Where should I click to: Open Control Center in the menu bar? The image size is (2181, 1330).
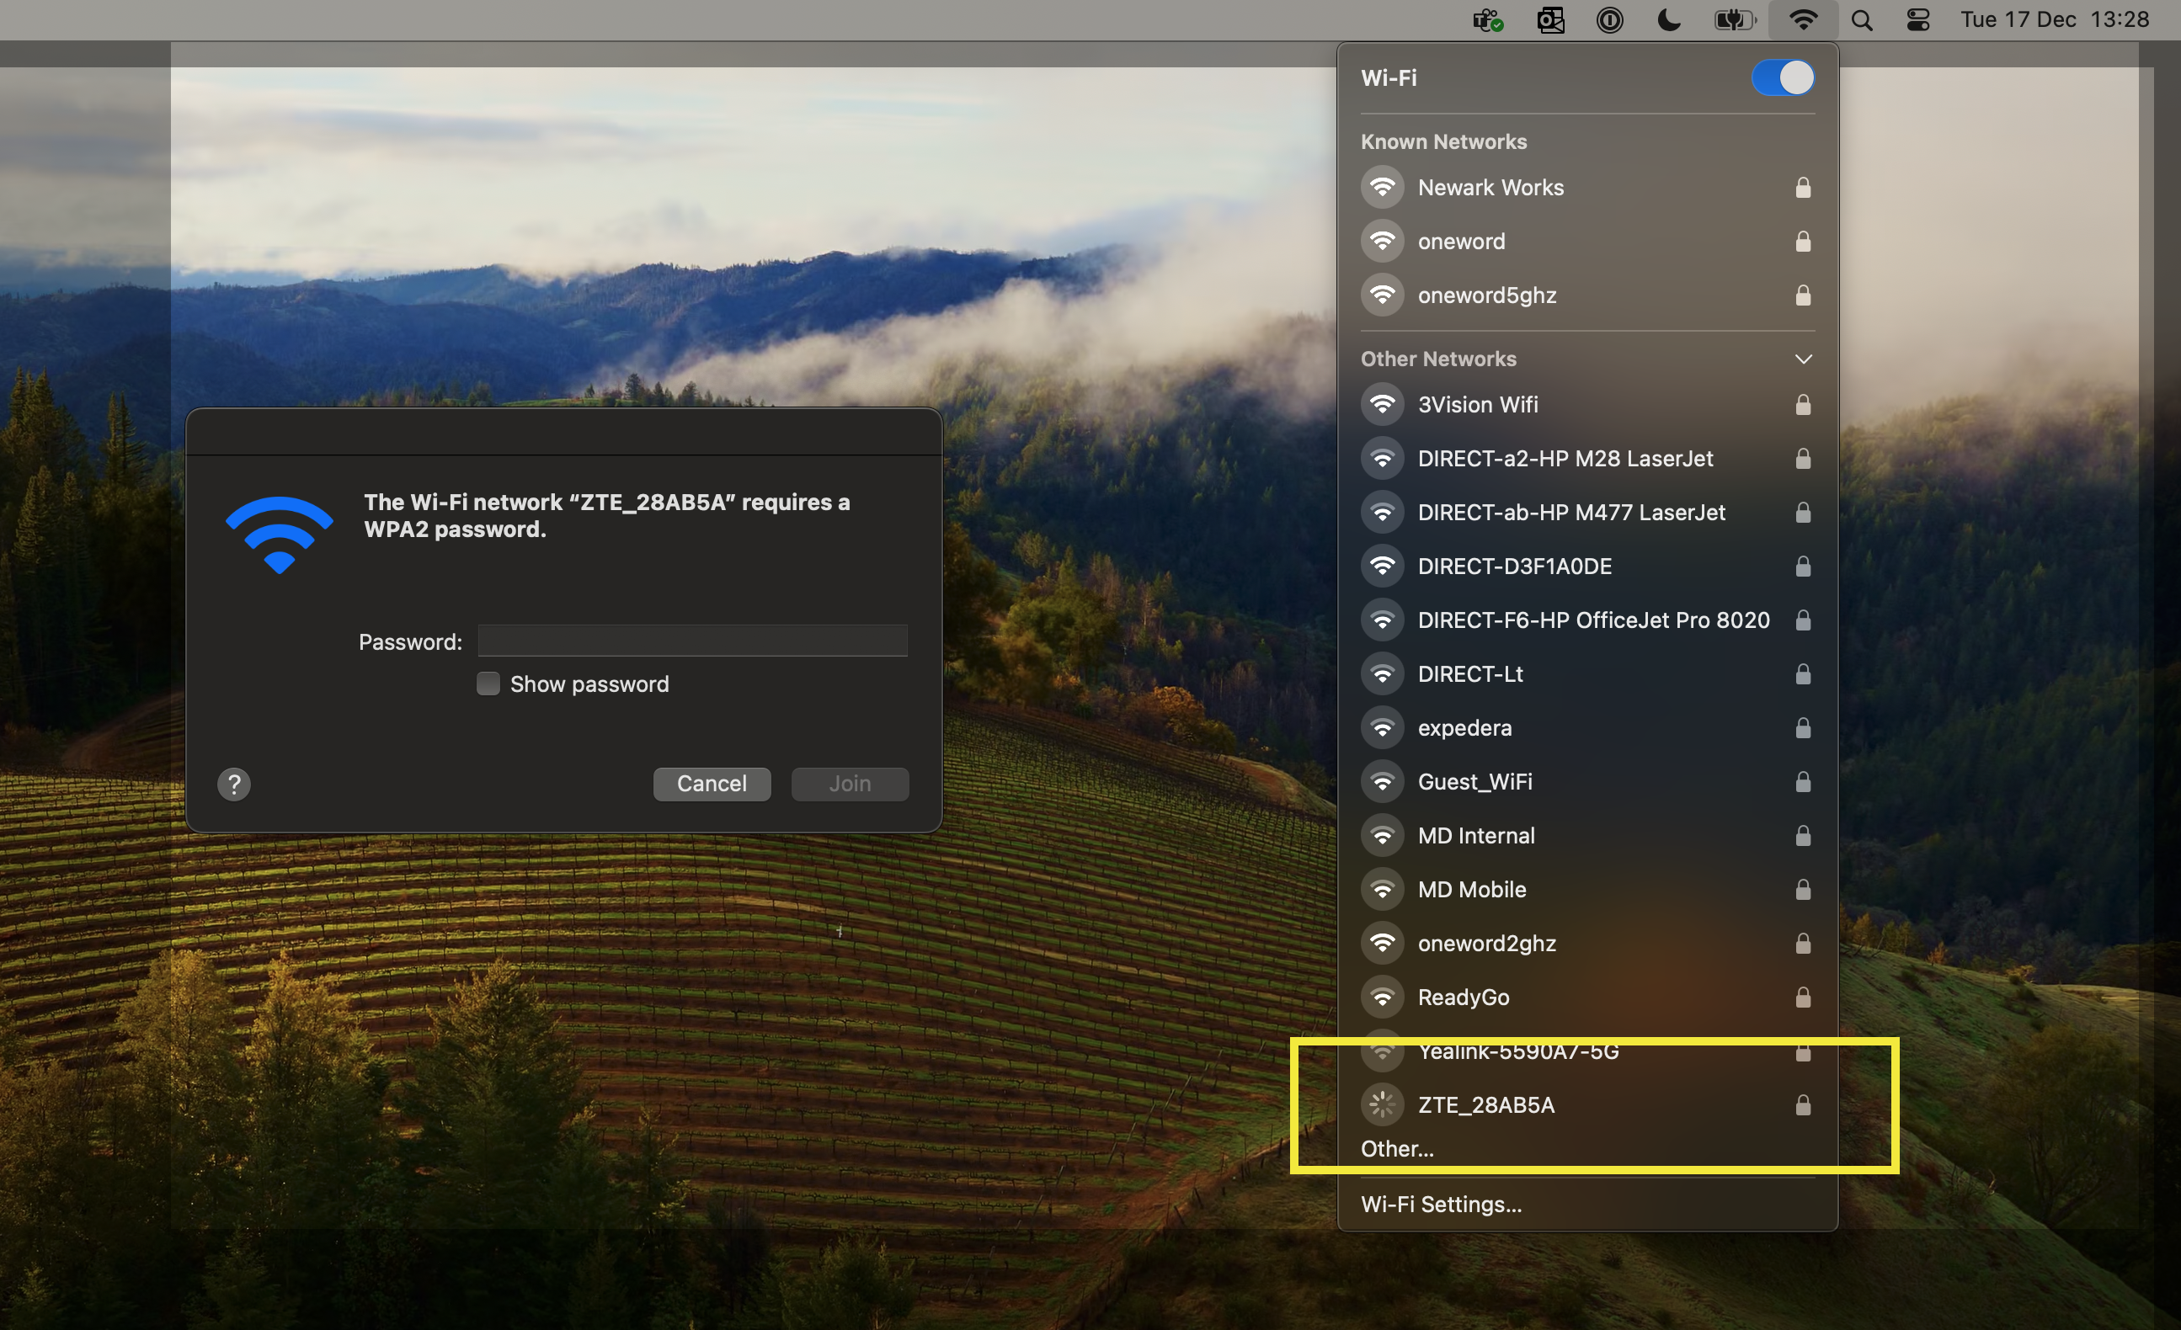[x=1917, y=19]
